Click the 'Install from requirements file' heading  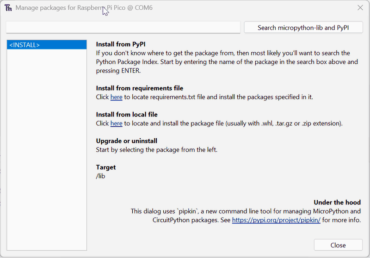140,88
